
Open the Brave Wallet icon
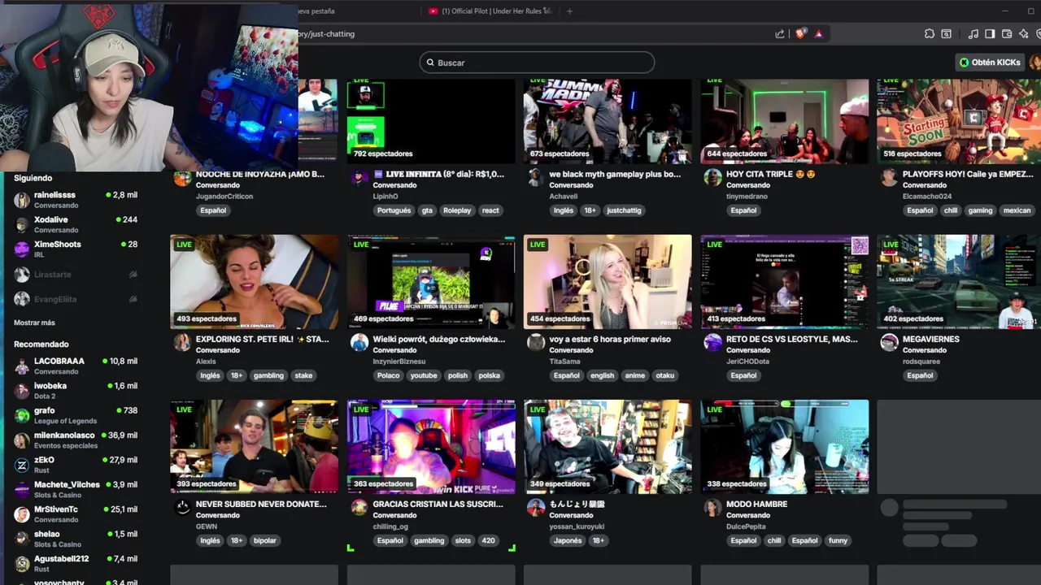tap(1007, 34)
